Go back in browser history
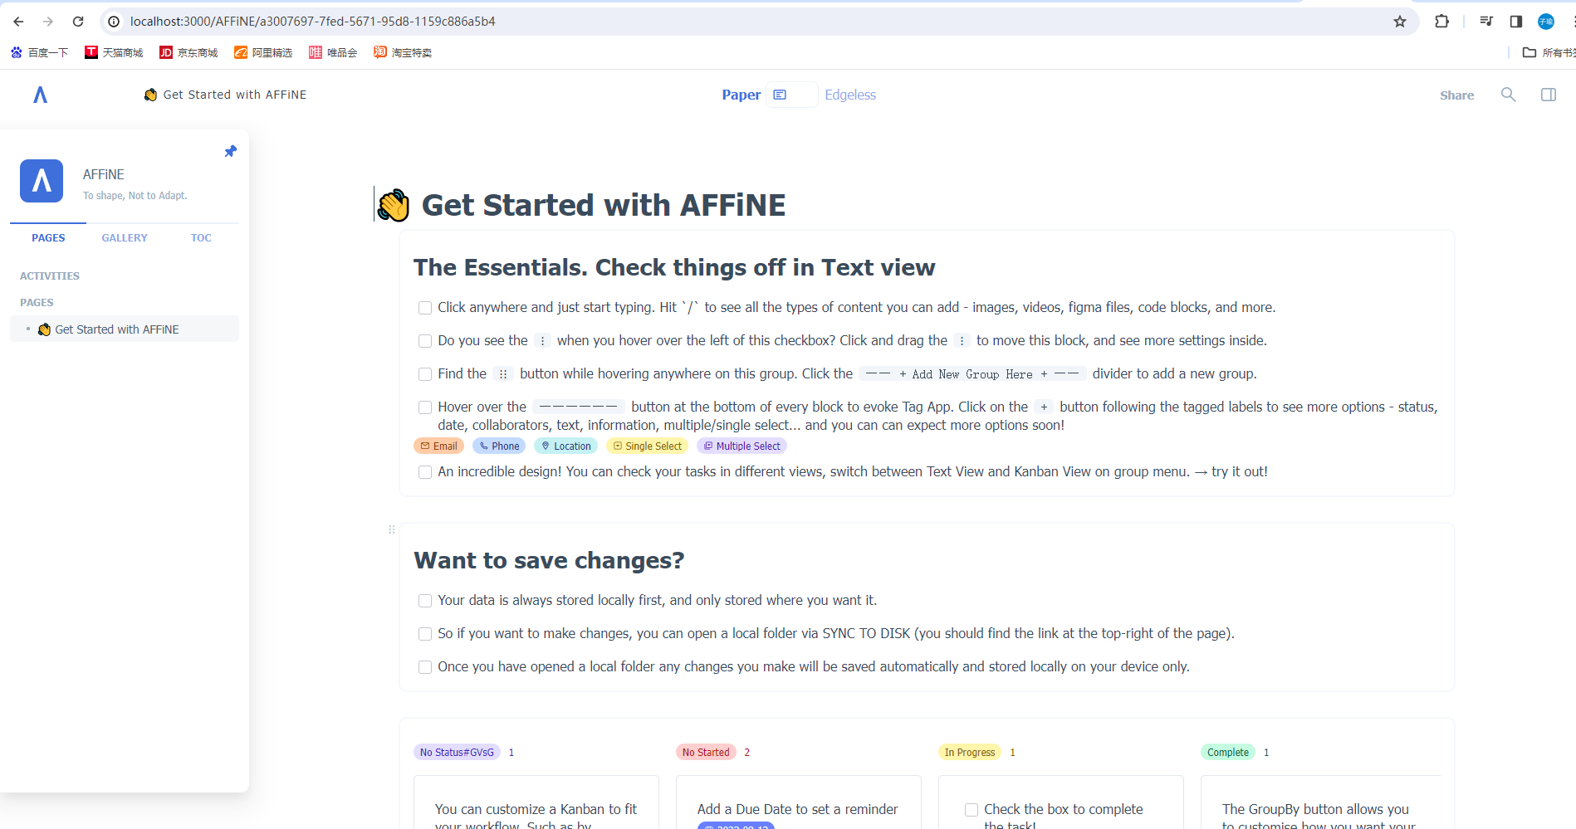1576x829 pixels. (18, 22)
